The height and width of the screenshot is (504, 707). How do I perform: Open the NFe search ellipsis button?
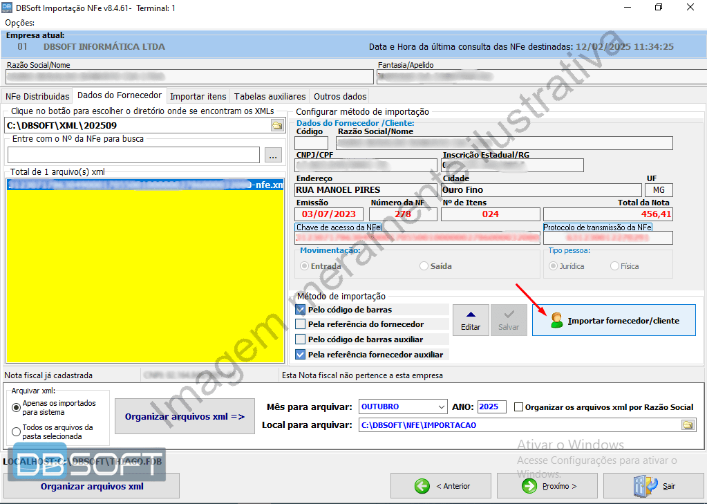274,156
